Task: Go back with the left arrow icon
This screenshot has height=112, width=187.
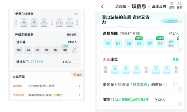Action: [102, 6]
